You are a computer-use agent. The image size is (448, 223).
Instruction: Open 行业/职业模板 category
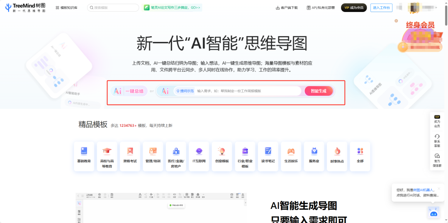pyautogui.click(x=245, y=156)
